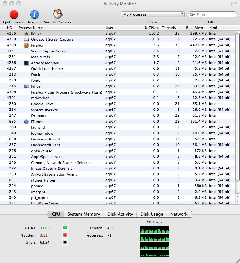This screenshot has width=240, height=263.
Task: Click the toolbar toggle pill in title bar
Action: (x=234, y=4)
